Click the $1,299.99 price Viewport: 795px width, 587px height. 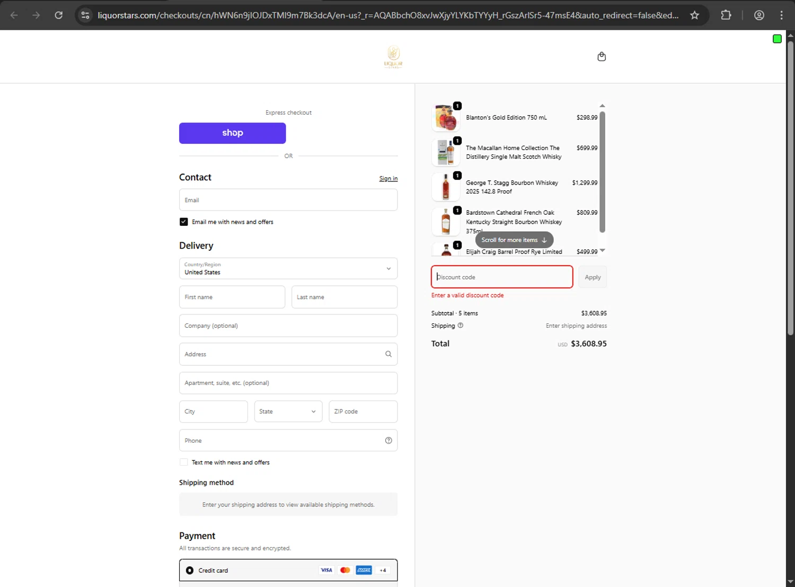point(585,183)
